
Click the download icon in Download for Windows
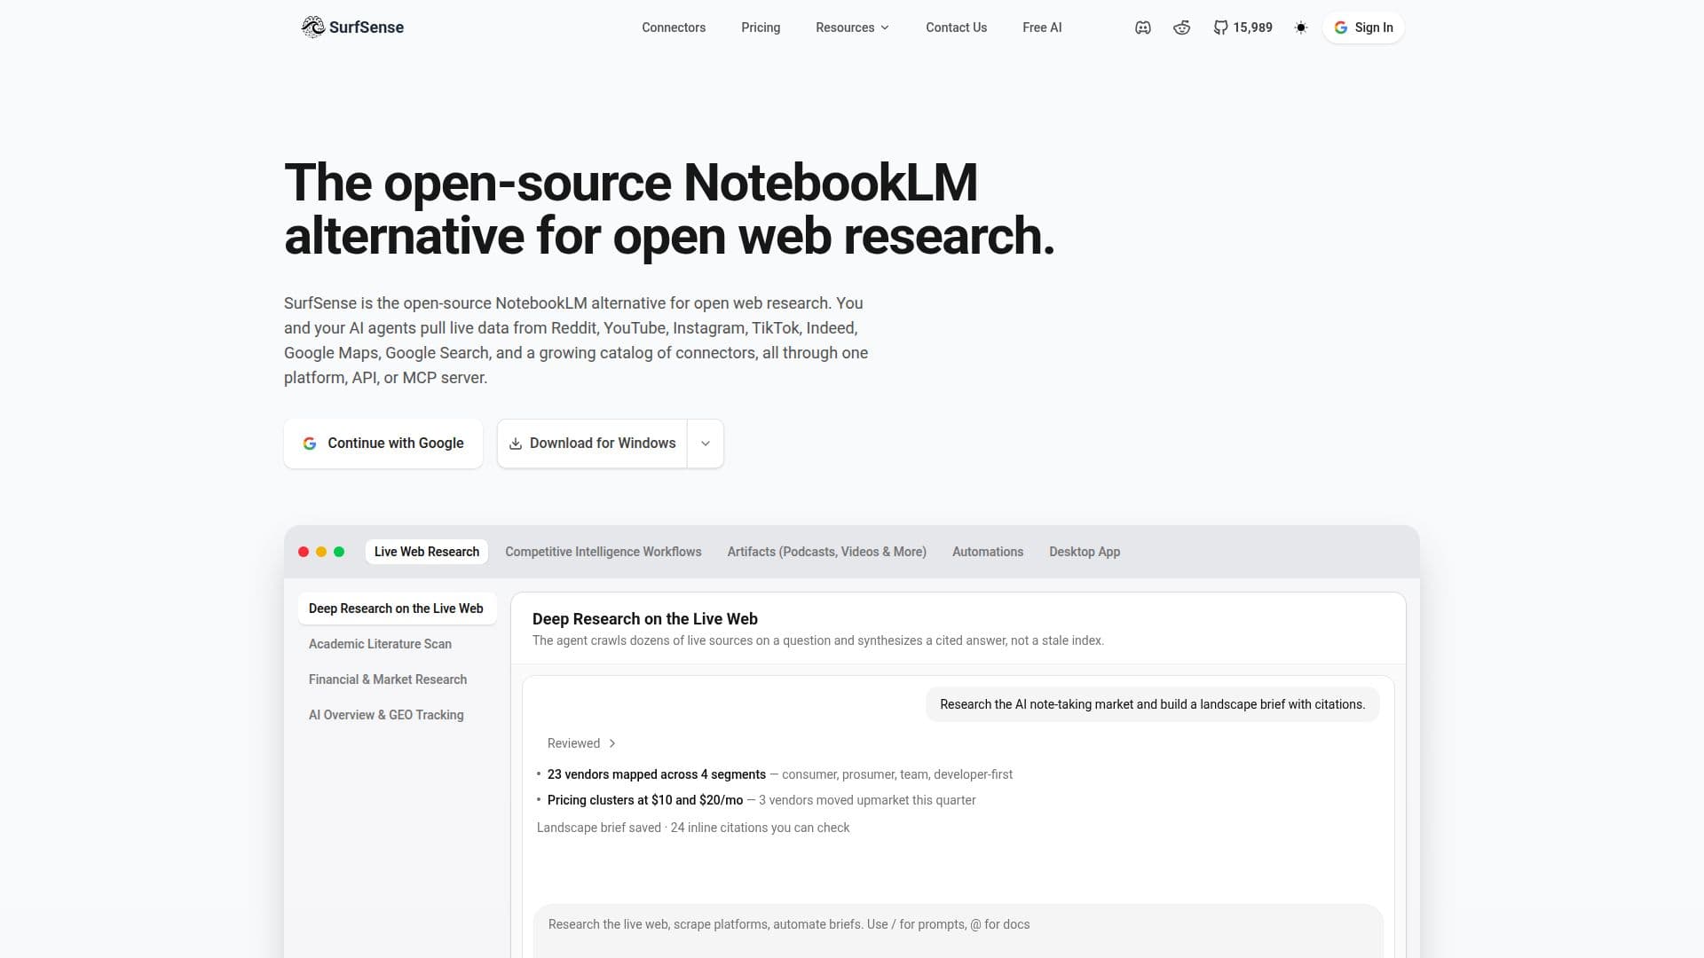point(516,444)
